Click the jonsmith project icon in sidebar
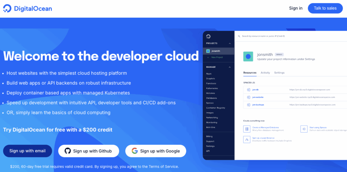Viewport: 347px width, 172px height. point(208,51)
